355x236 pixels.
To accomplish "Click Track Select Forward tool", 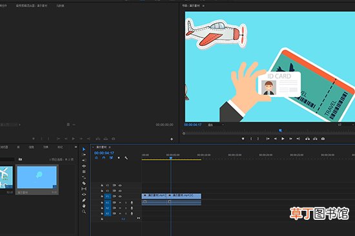I will click(x=84, y=155).
